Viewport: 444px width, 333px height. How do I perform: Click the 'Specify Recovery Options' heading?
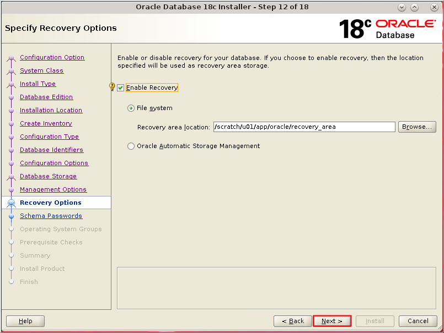61,28
